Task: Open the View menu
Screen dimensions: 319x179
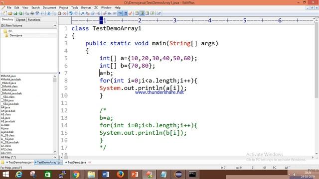Action: coord(25,8)
